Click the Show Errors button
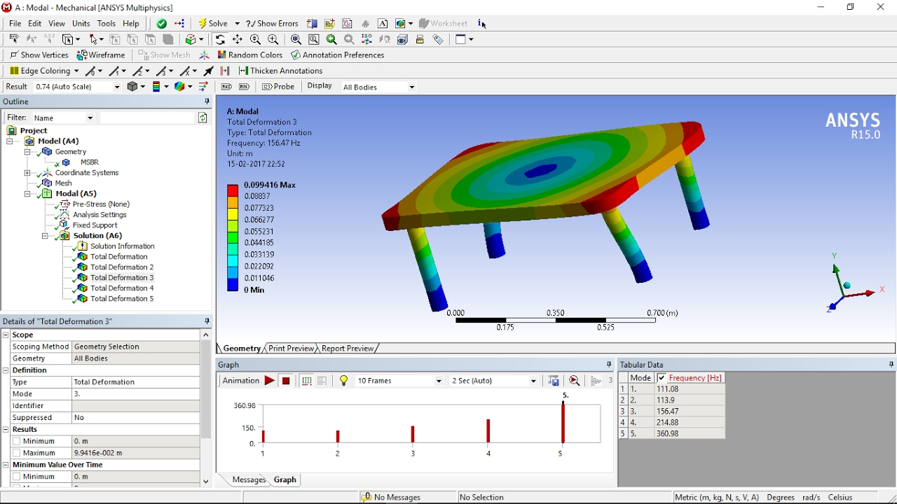 click(273, 24)
